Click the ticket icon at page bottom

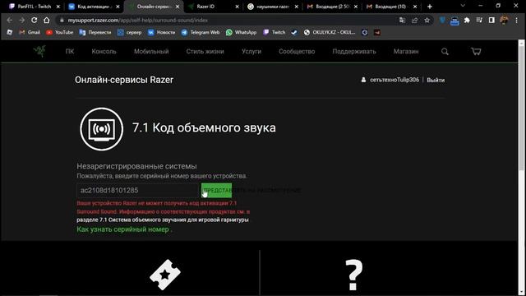click(x=165, y=275)
